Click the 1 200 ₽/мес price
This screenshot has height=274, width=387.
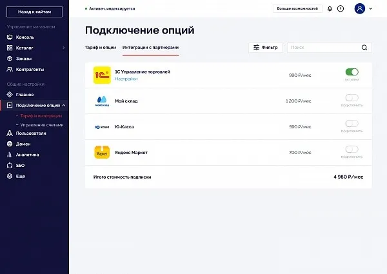(299, 101)
